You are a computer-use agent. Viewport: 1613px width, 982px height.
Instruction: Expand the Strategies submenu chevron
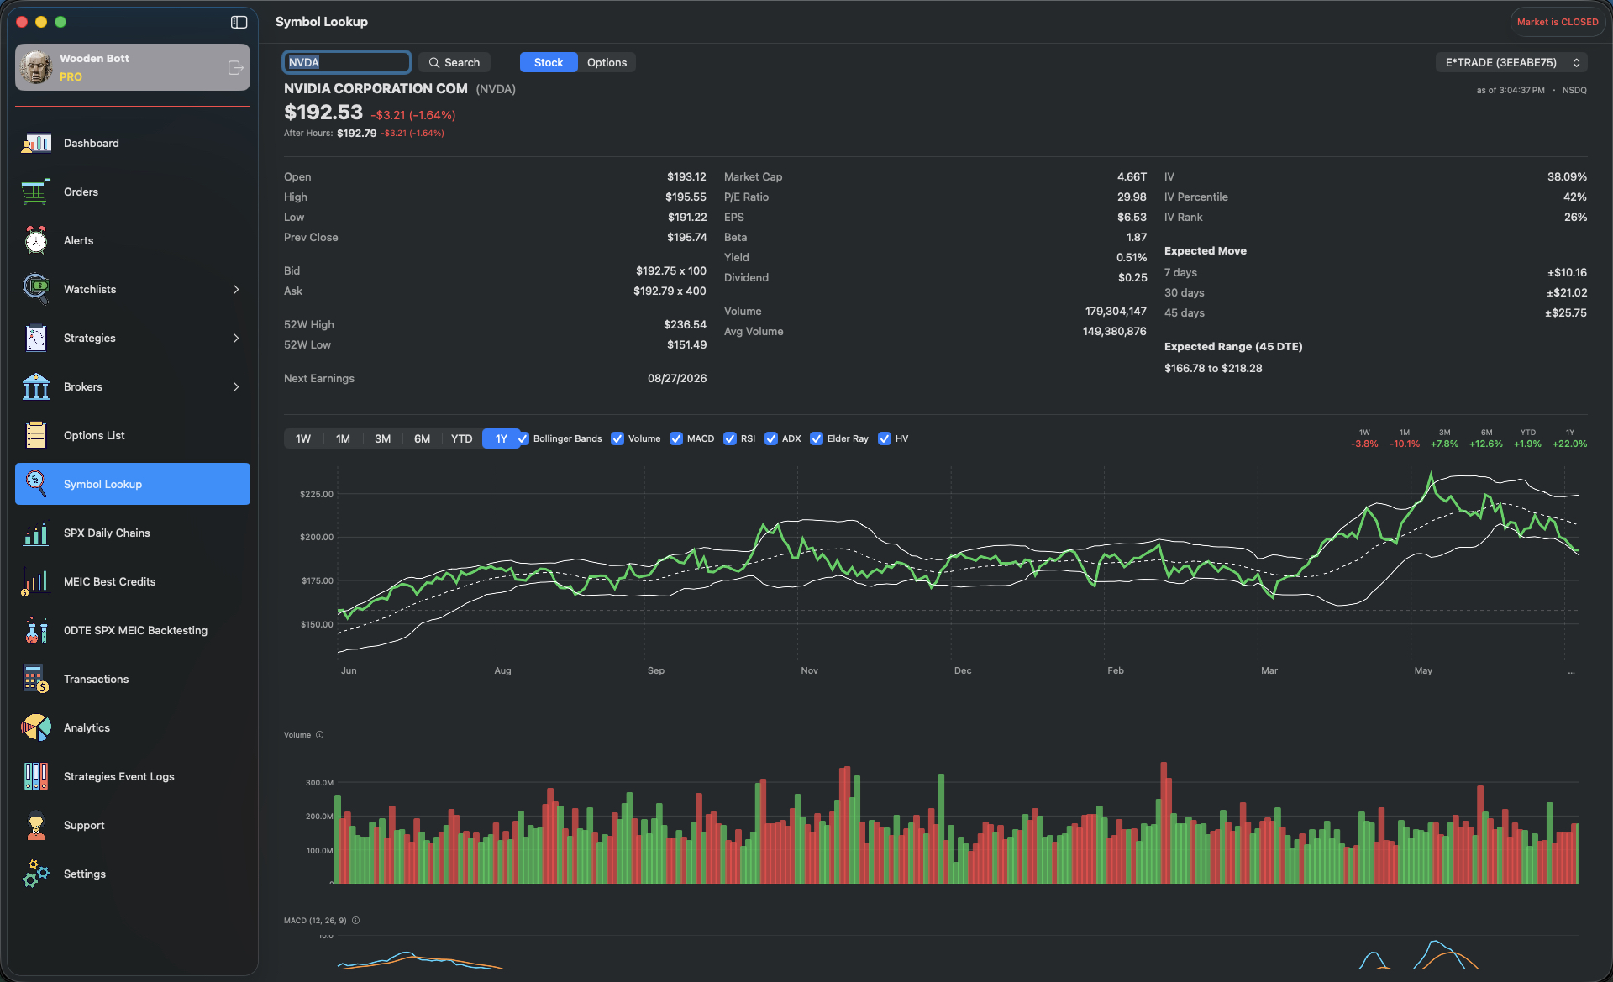tap(236, 338)
